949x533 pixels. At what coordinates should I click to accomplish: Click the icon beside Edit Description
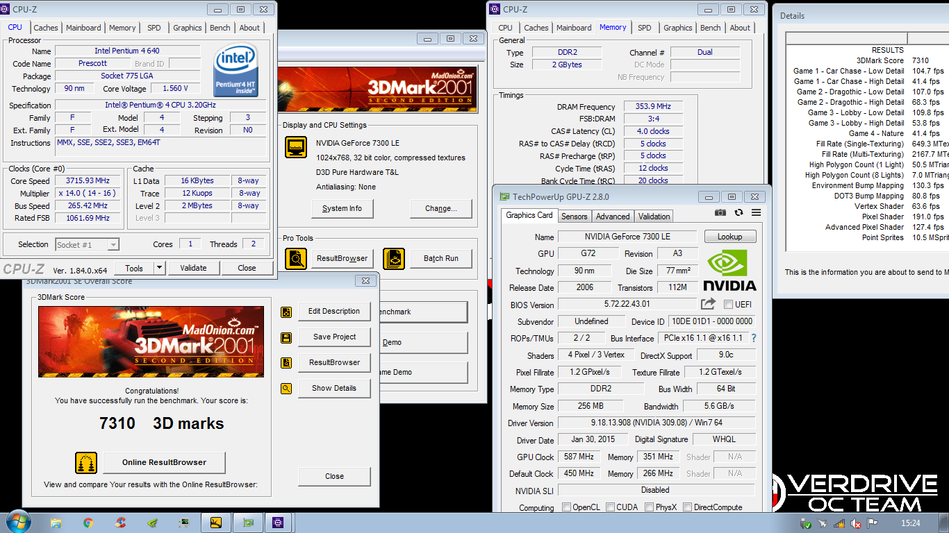pyautogui.click(x=286, y=312)
